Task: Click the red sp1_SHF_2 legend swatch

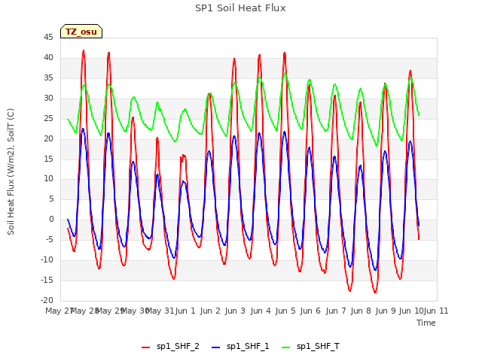Action: 145,347
